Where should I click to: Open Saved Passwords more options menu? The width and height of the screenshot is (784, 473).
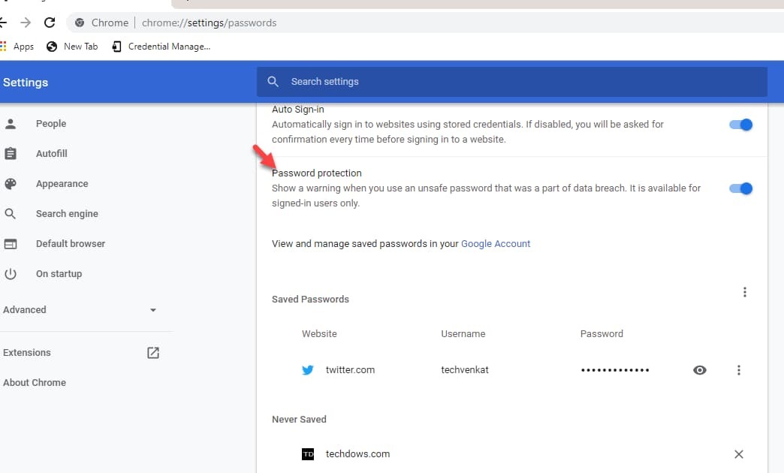744,292
